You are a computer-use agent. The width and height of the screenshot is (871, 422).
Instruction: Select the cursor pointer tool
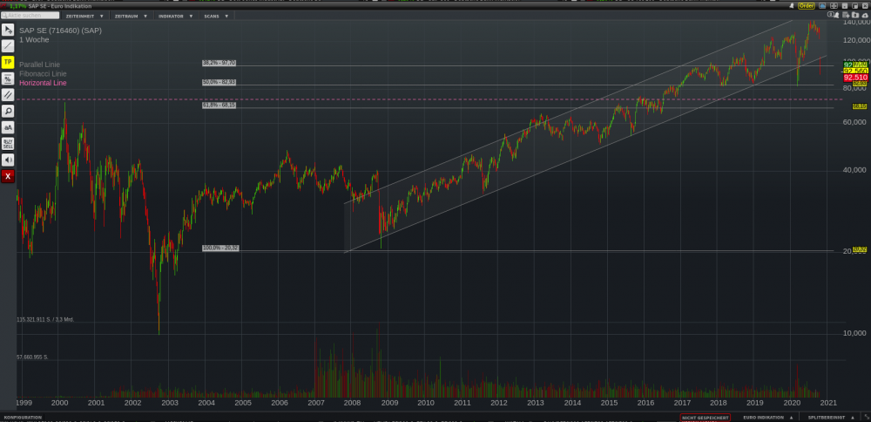coord(8,31)
